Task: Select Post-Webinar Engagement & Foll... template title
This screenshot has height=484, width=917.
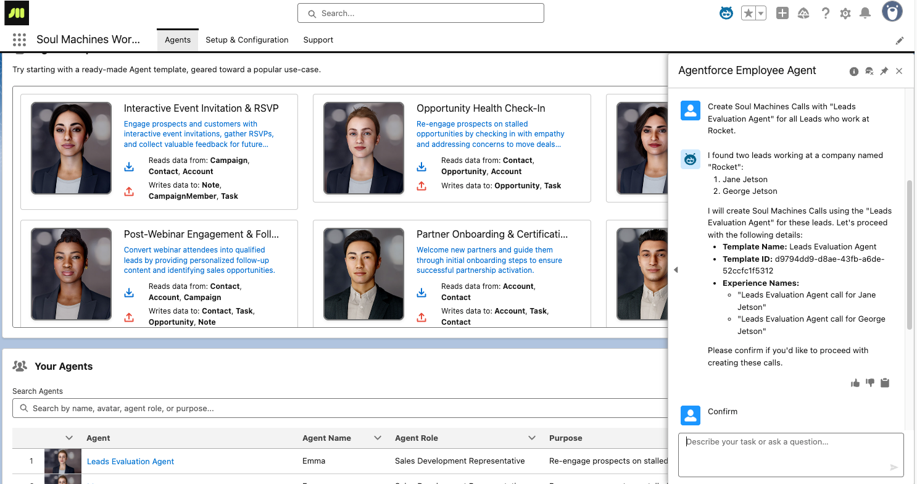Action: click(201, 234)
